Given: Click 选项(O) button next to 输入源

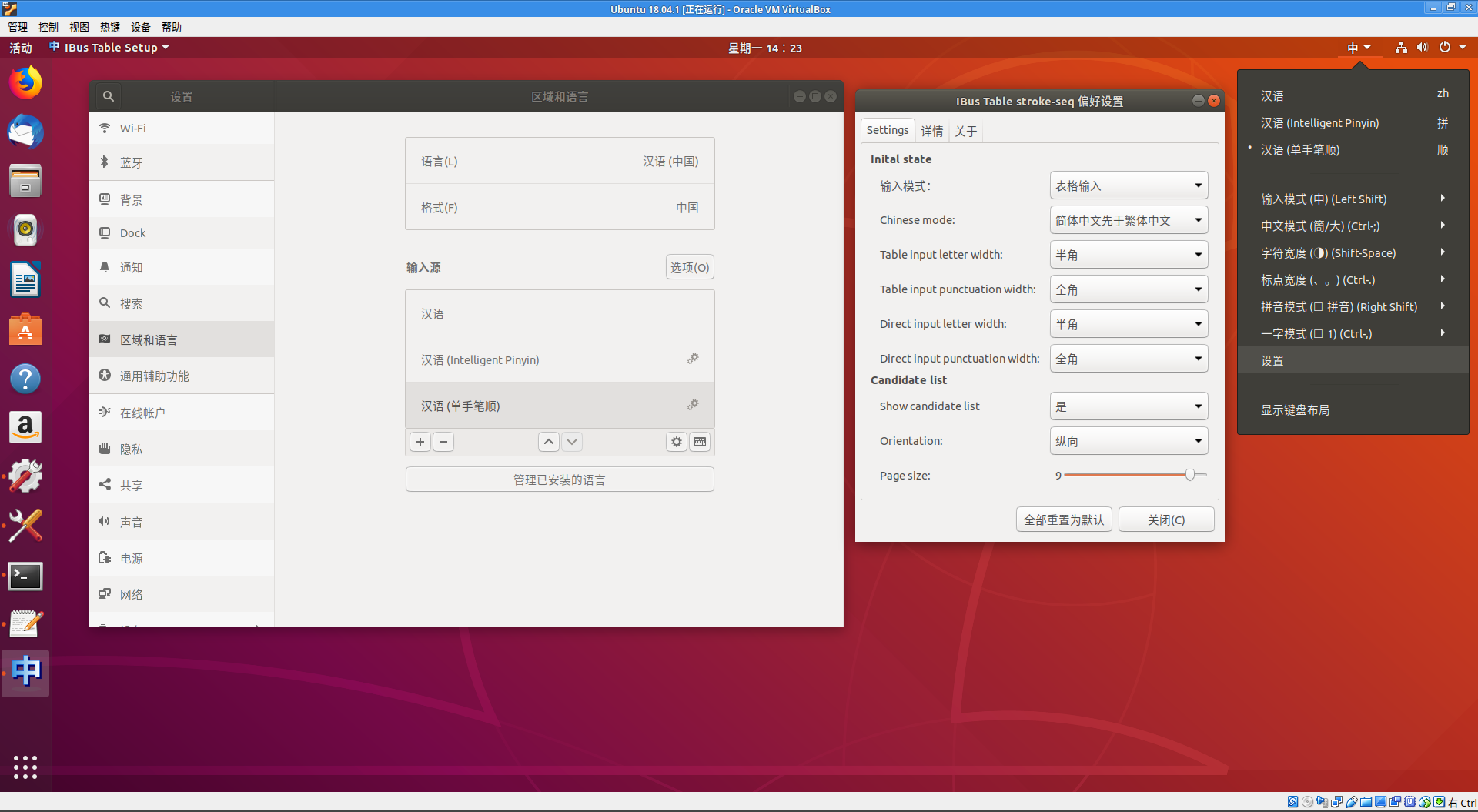Looking at the screenshot, I should pos(690,267).
